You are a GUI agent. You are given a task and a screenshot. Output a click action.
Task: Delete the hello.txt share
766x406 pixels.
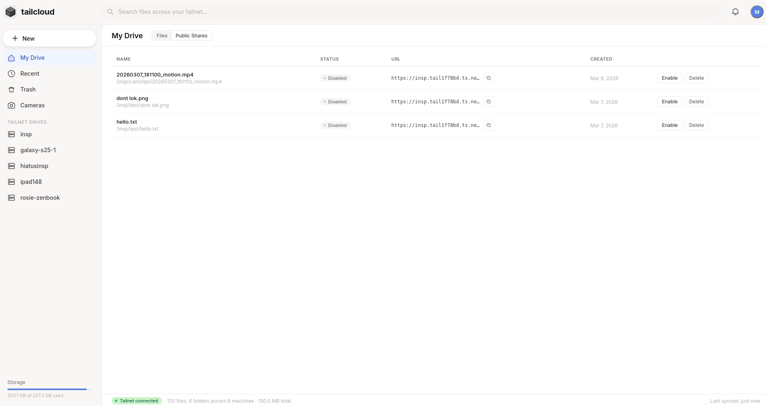[x=696, y=125]
